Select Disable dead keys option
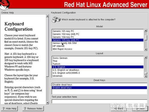The height and width of the screenshot is (112, 149). point(99,85)
